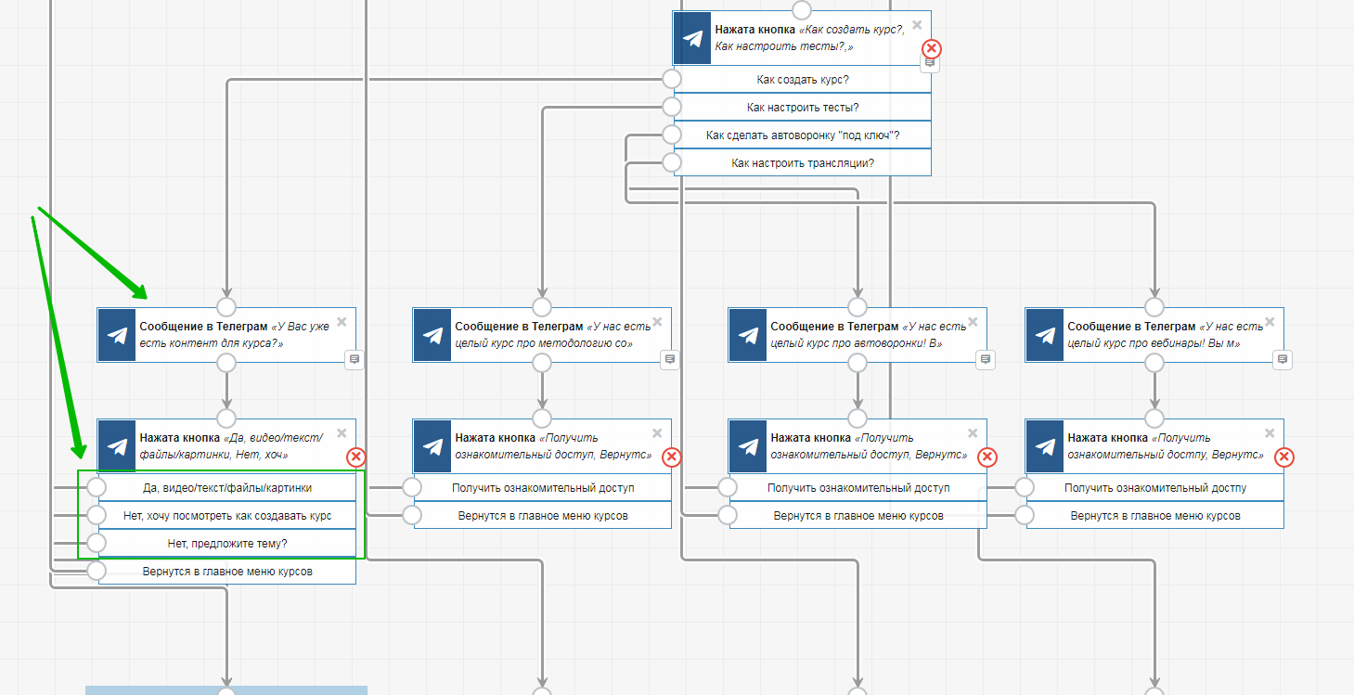Viewport: 1354px width, 695px height.
Task: Select the "Как создать курс?" button row
Action: (802, 80)
